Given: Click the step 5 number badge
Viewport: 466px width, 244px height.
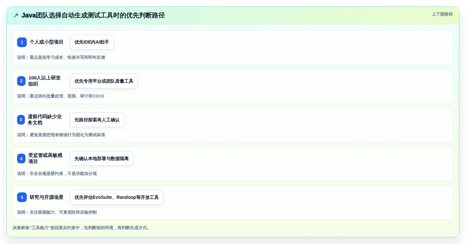Looking at the screenshot, I should [22, 197].
